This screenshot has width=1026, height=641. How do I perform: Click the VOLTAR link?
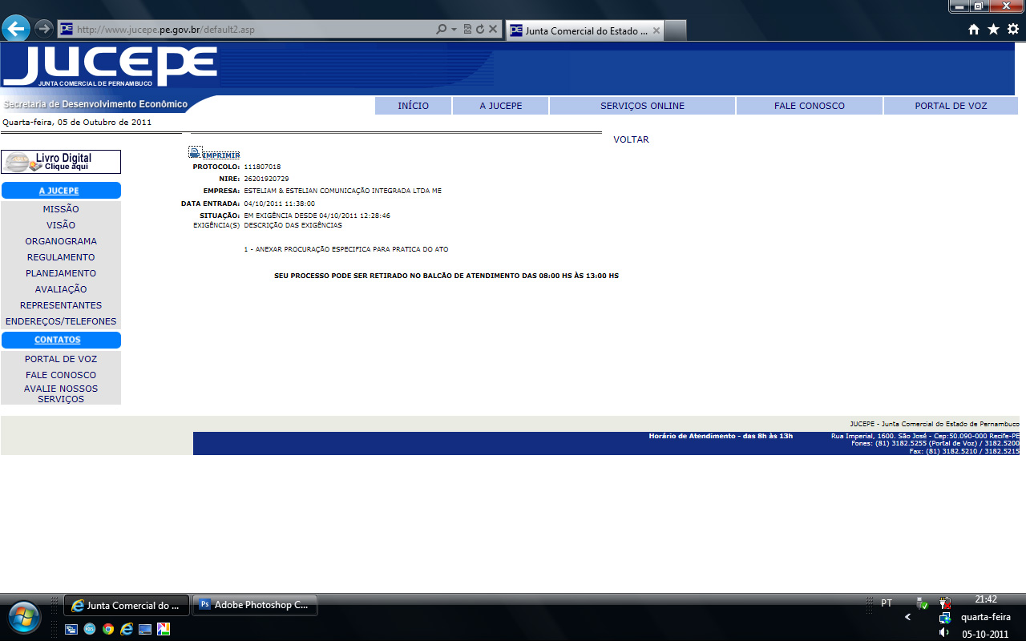(631, 139)
